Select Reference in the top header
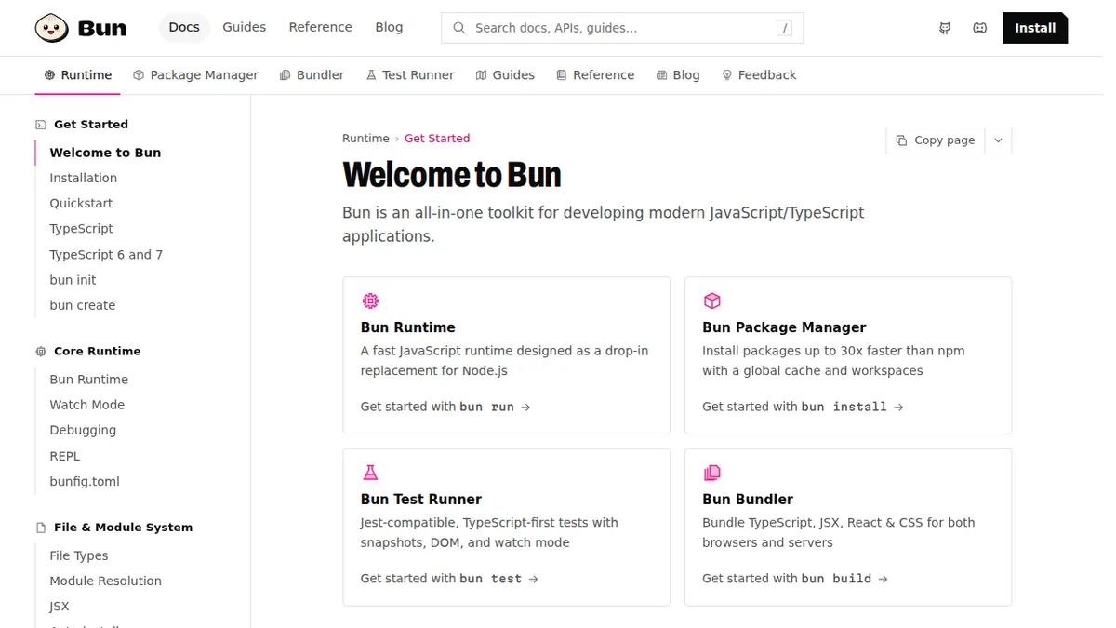The width and height of the screenshot is (1116, 628). 321,28
